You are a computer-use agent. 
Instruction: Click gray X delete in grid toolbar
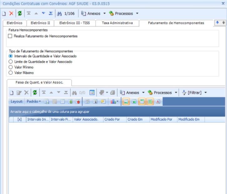pyautogui.click(x=26, y=92)
